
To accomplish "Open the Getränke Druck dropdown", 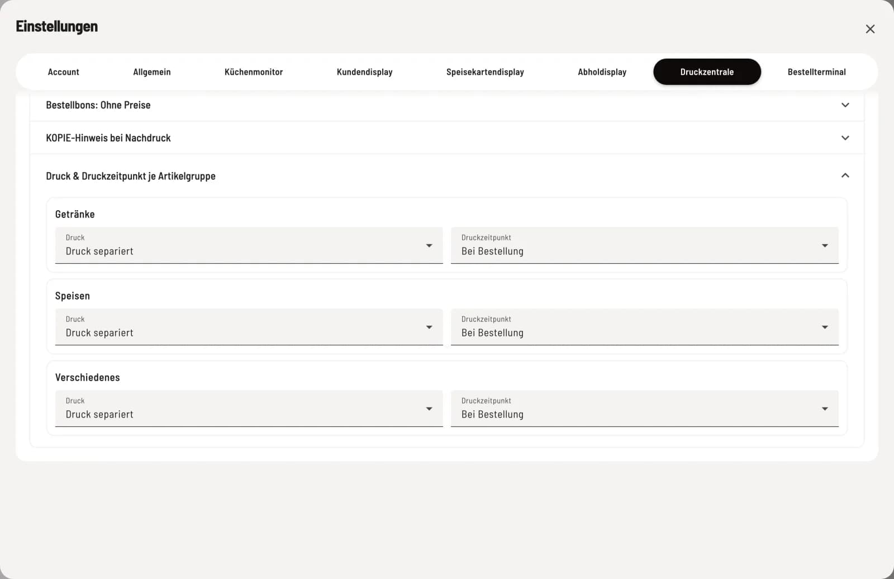I will [249, 245].
